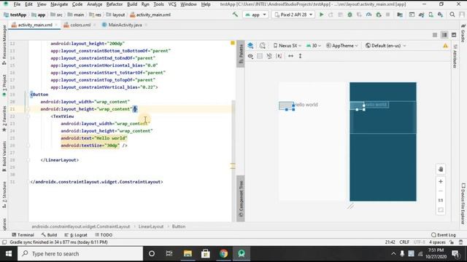This screenshot has height=262, width=467.
Task: Click vertical guidelines arrow icon
Action: (x=300, y=56)
